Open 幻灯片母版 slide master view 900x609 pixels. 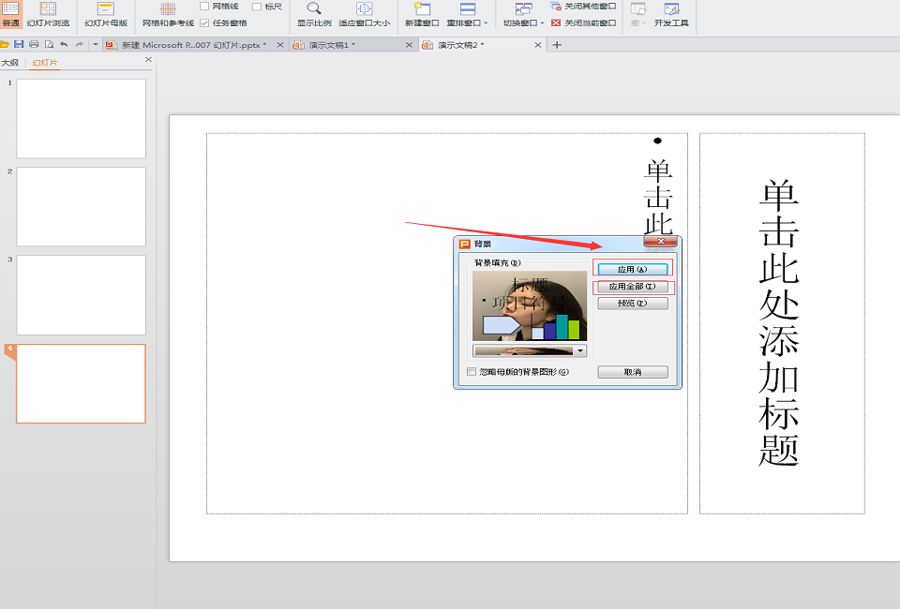point(106,14)
